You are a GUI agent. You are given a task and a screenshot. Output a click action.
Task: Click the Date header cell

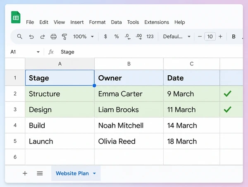tap(191, 78)
